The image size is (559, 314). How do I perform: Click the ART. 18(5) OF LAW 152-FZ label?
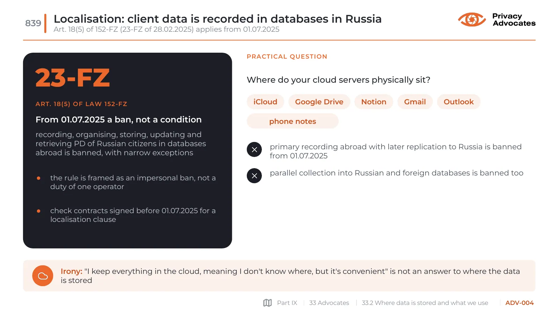pyautogui.click(x=81, y=104)
